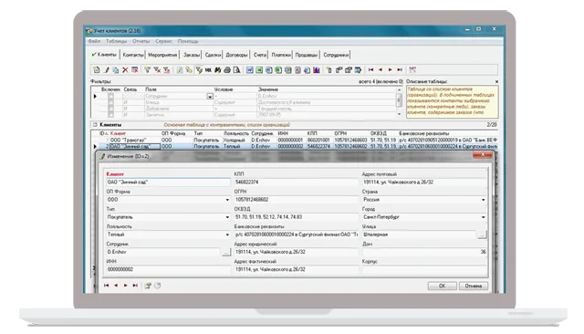Click ellipsis button next to Улица field

point(482,235)
